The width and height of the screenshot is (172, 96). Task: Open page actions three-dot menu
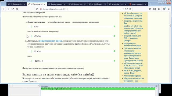[123, 9]
